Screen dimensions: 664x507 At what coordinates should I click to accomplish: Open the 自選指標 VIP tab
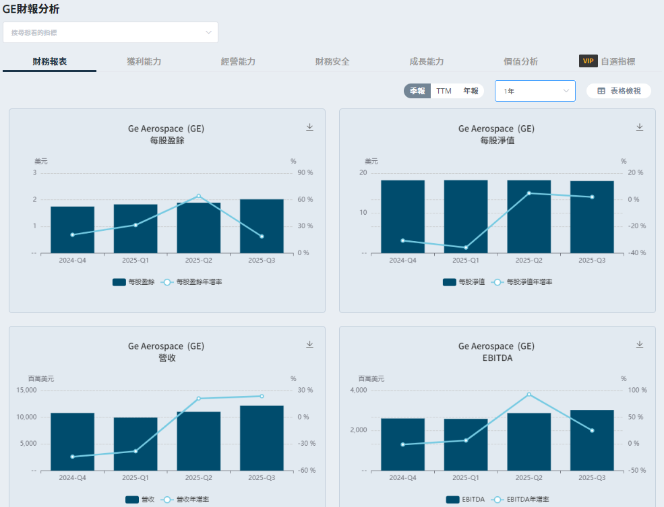[617, 61]
